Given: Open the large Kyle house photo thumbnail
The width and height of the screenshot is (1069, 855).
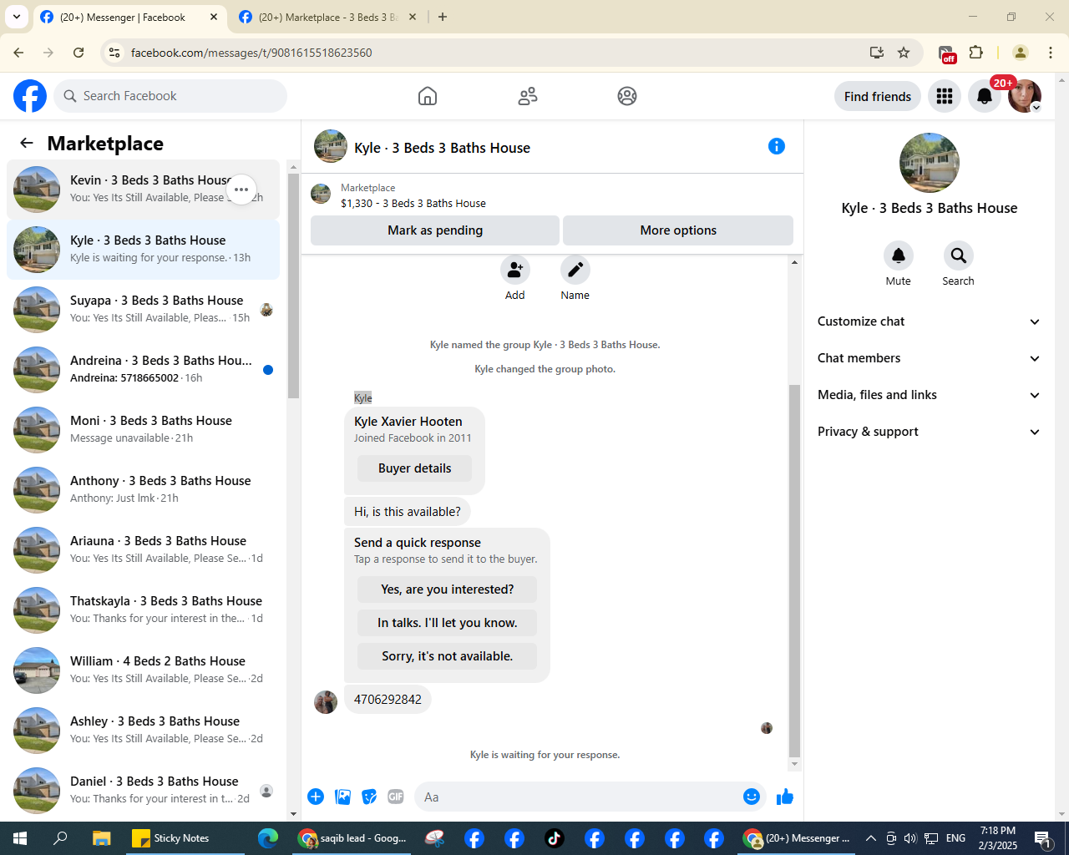Looking at the screenshot, I should (930, 163).
